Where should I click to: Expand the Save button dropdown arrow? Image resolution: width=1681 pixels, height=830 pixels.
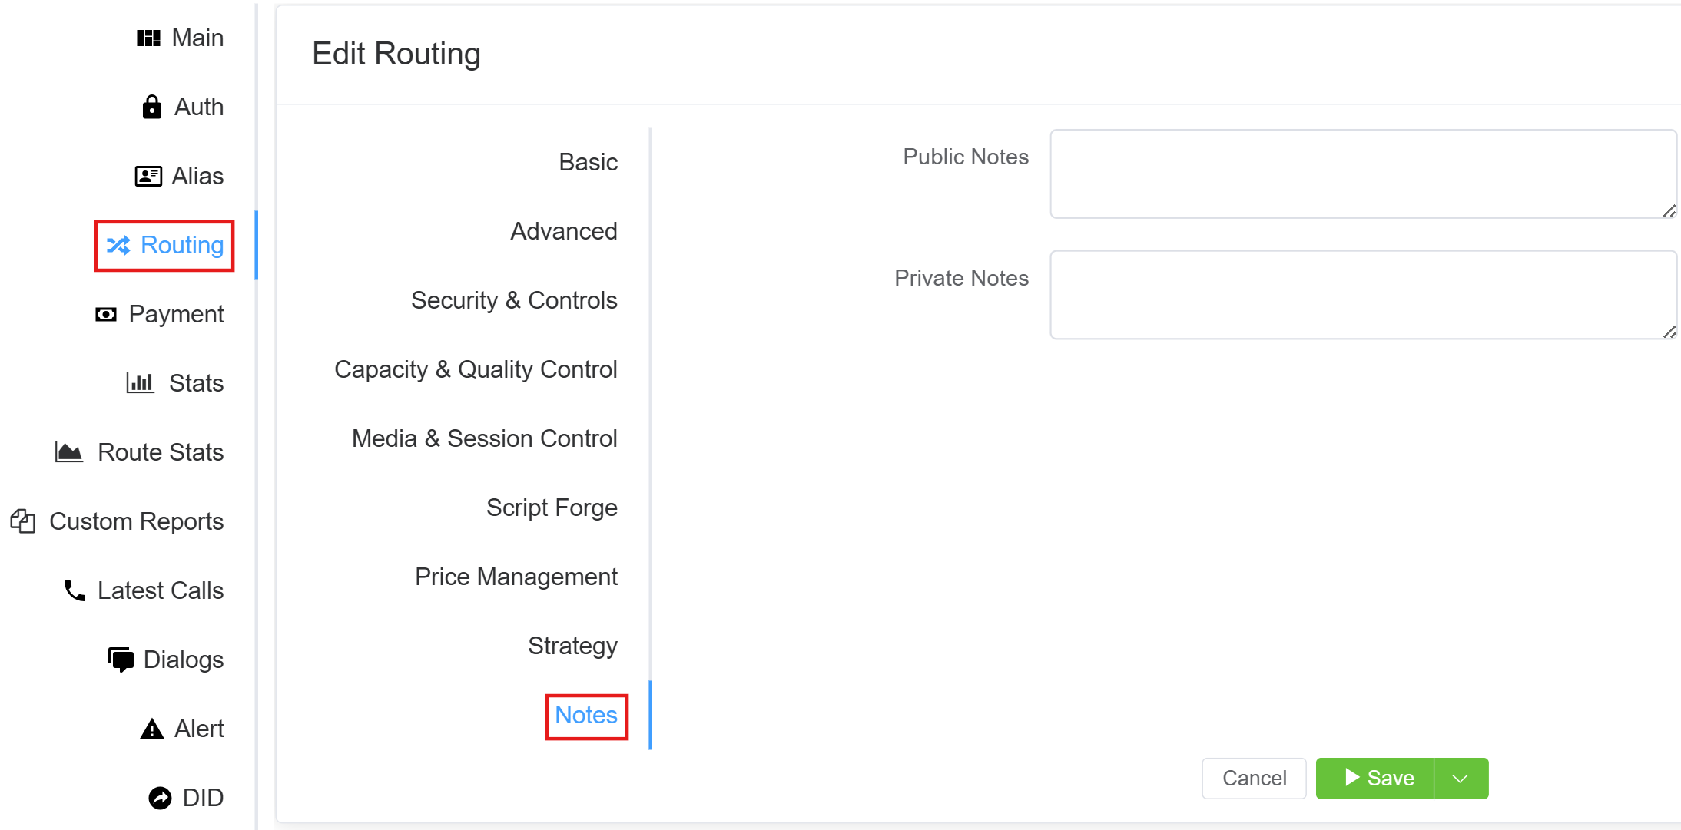coord(1461,779)
